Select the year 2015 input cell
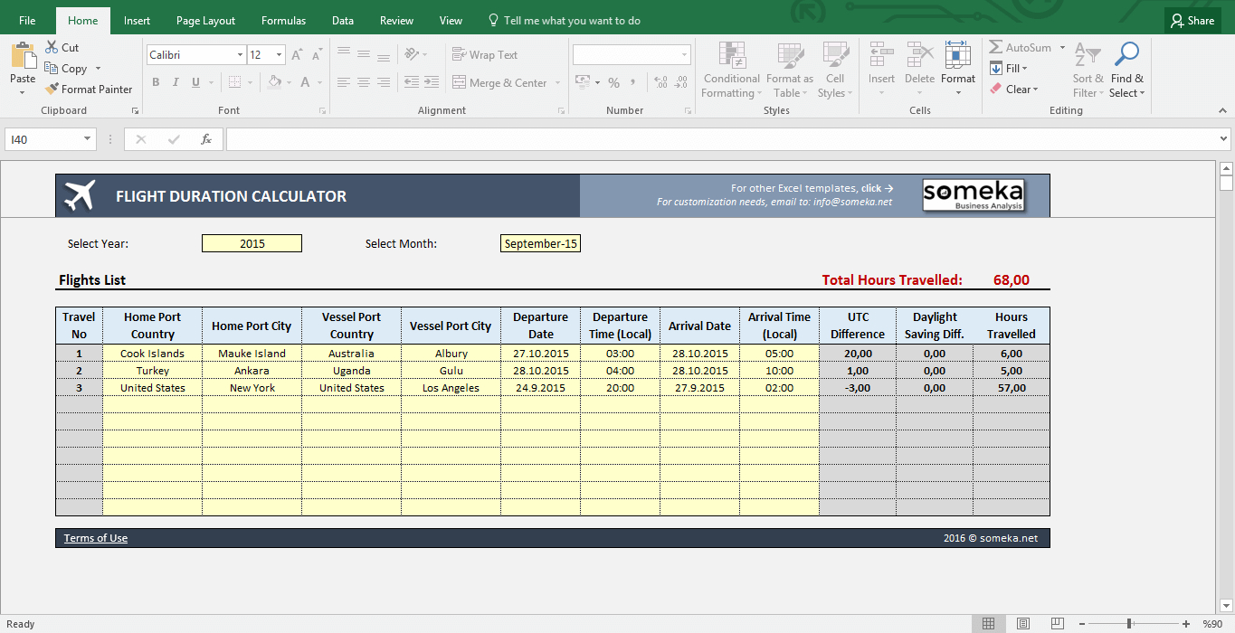Image resolution: width=1235 pixels, height=633 pixels. click(x=252, y=244)
